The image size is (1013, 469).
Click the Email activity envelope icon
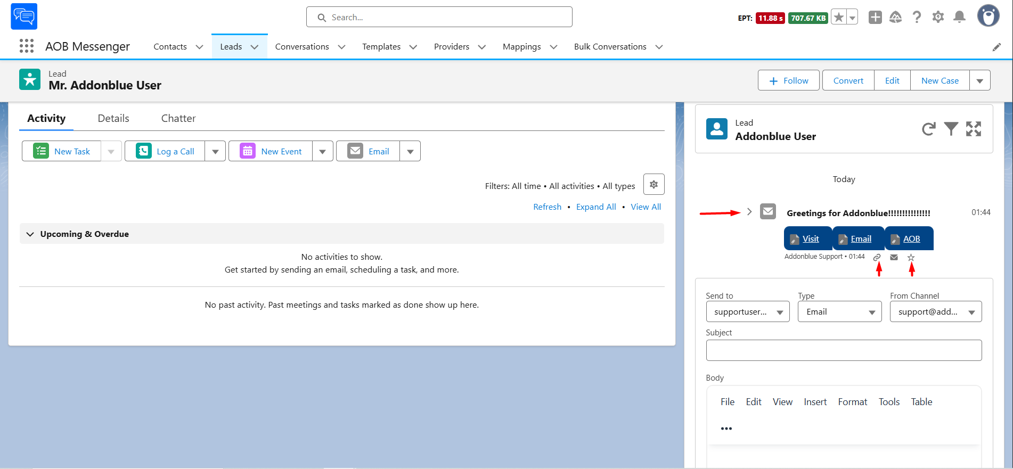(x=355, y=151)
